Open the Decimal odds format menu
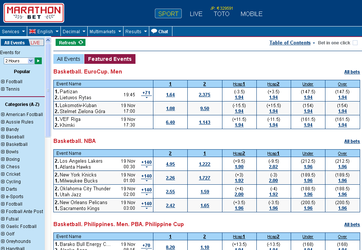The height and width of the screenshot is (250, 362). tap(74, 31)
